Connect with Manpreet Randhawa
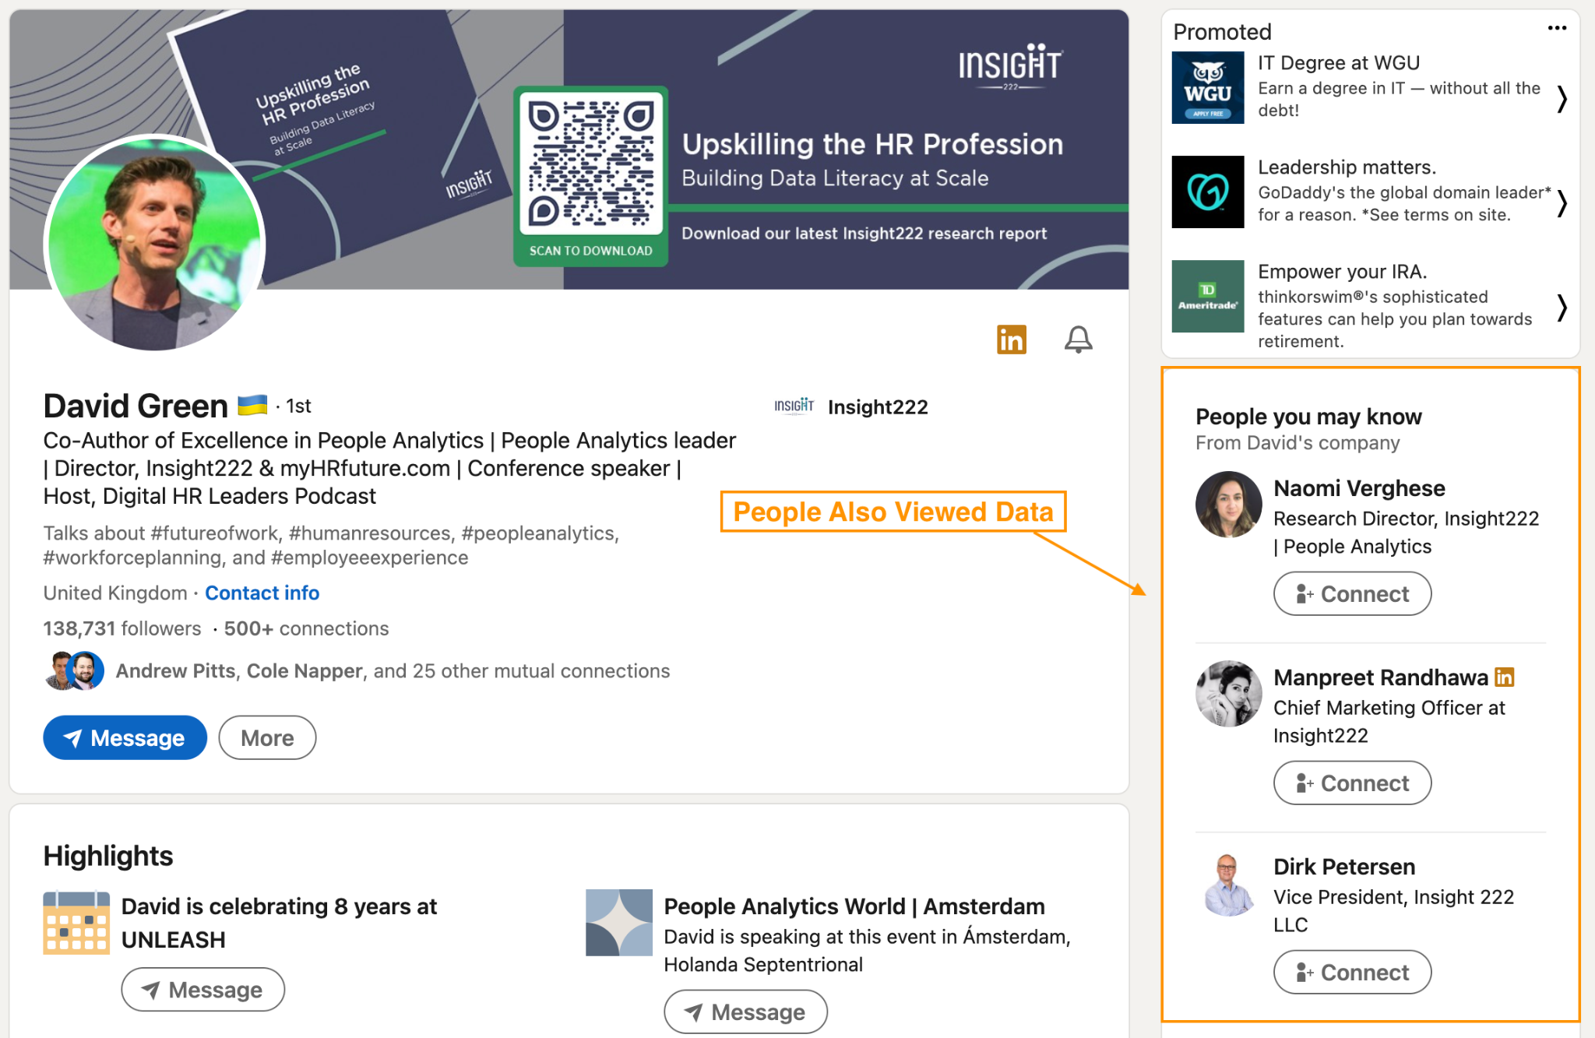Screen dimensions: 1595x1038 tap(1352, 783)
